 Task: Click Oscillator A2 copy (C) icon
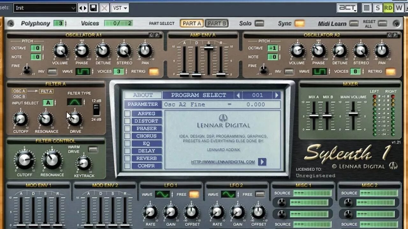tap(389, 35)
